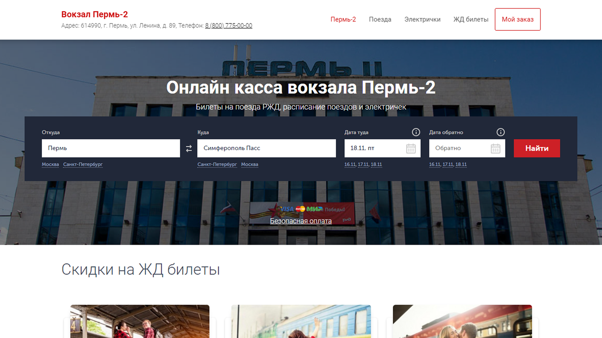Open calendar icon in Обратно field
602x338 pixels.
pos(496,148)
